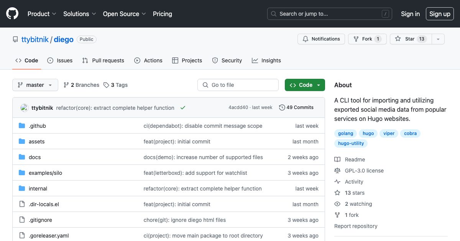Select the Pull requests icon
The width and height of the screenshot is (460, 241).
tap(85, 60)
